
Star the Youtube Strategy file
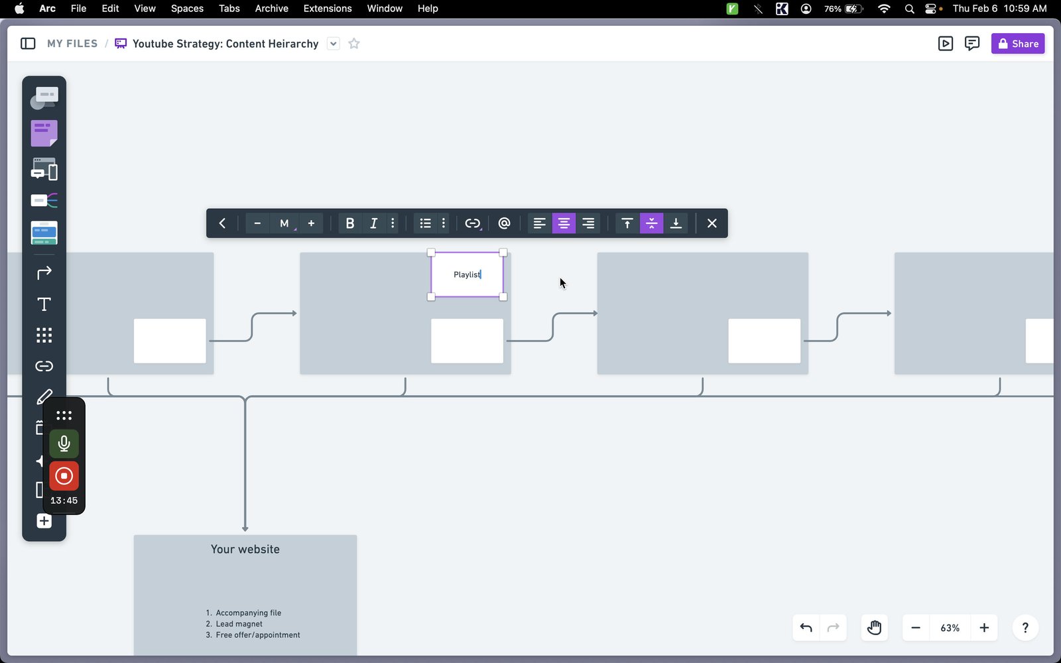[354, 44]
